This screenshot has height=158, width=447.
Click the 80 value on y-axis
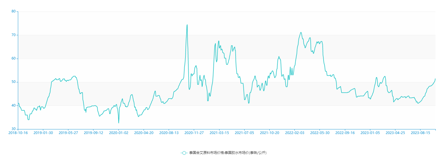(x=13, y=12)
